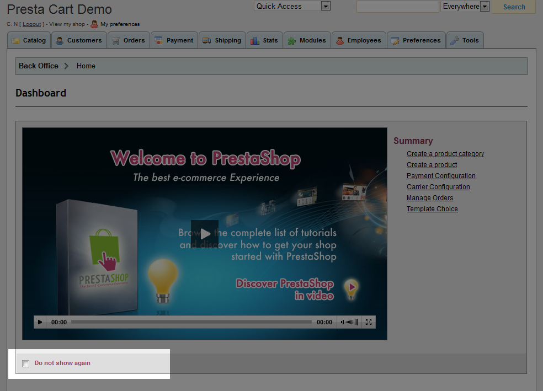Viewport: 543px width, 391px height.
Task: Click the video volume speaker icon
Action: 343,322
